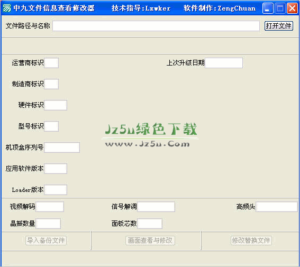Click the app icon in title bar

(7, 8)
